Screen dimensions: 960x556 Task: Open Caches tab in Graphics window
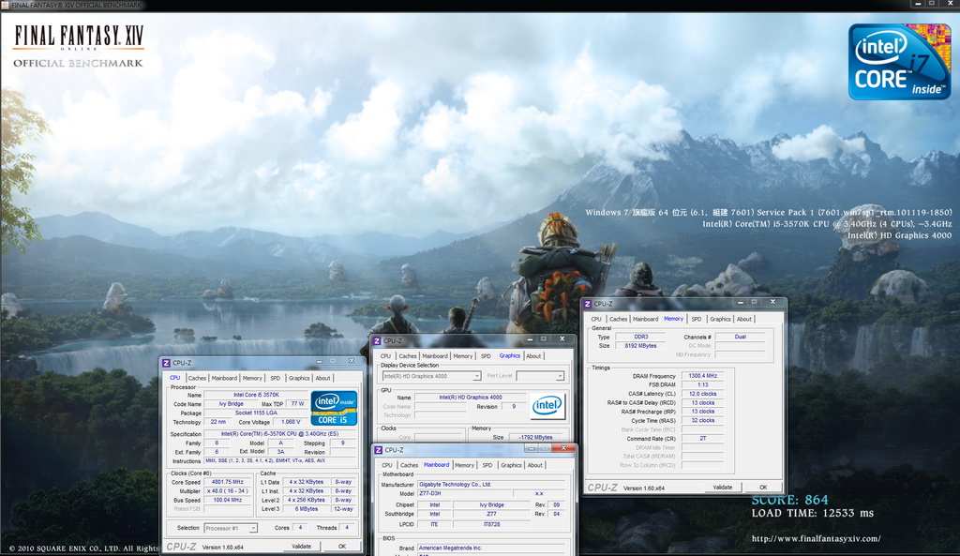tap(408, 356)
